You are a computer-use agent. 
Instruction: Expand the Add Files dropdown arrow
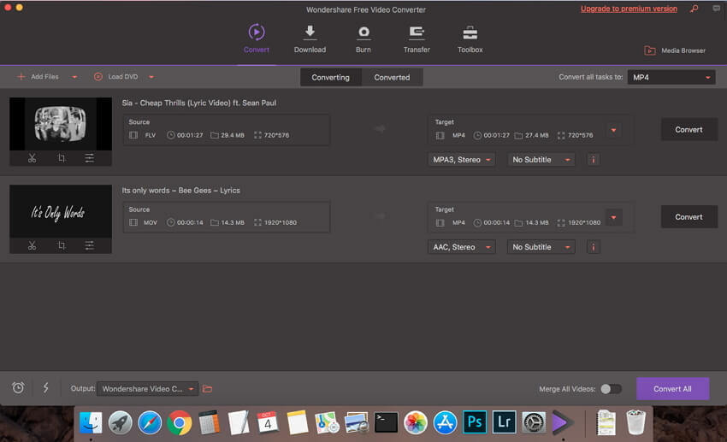(74, 77)
